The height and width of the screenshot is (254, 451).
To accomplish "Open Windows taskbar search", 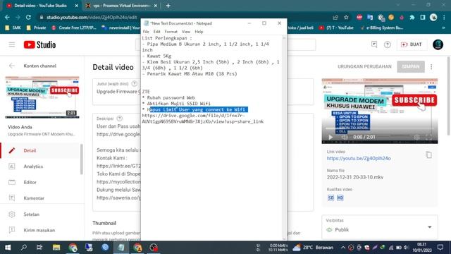I will (x=24, y=248).
